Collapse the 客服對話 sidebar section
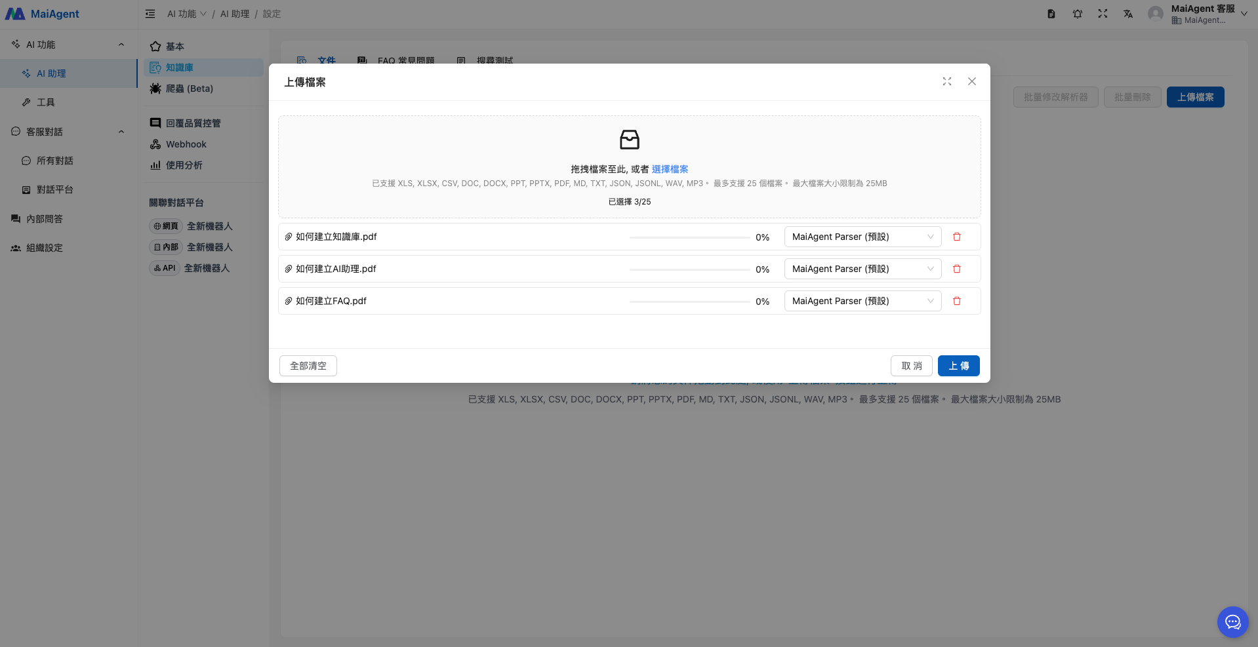The width and height of the screenshot is (1258, 647). (121, 132)
